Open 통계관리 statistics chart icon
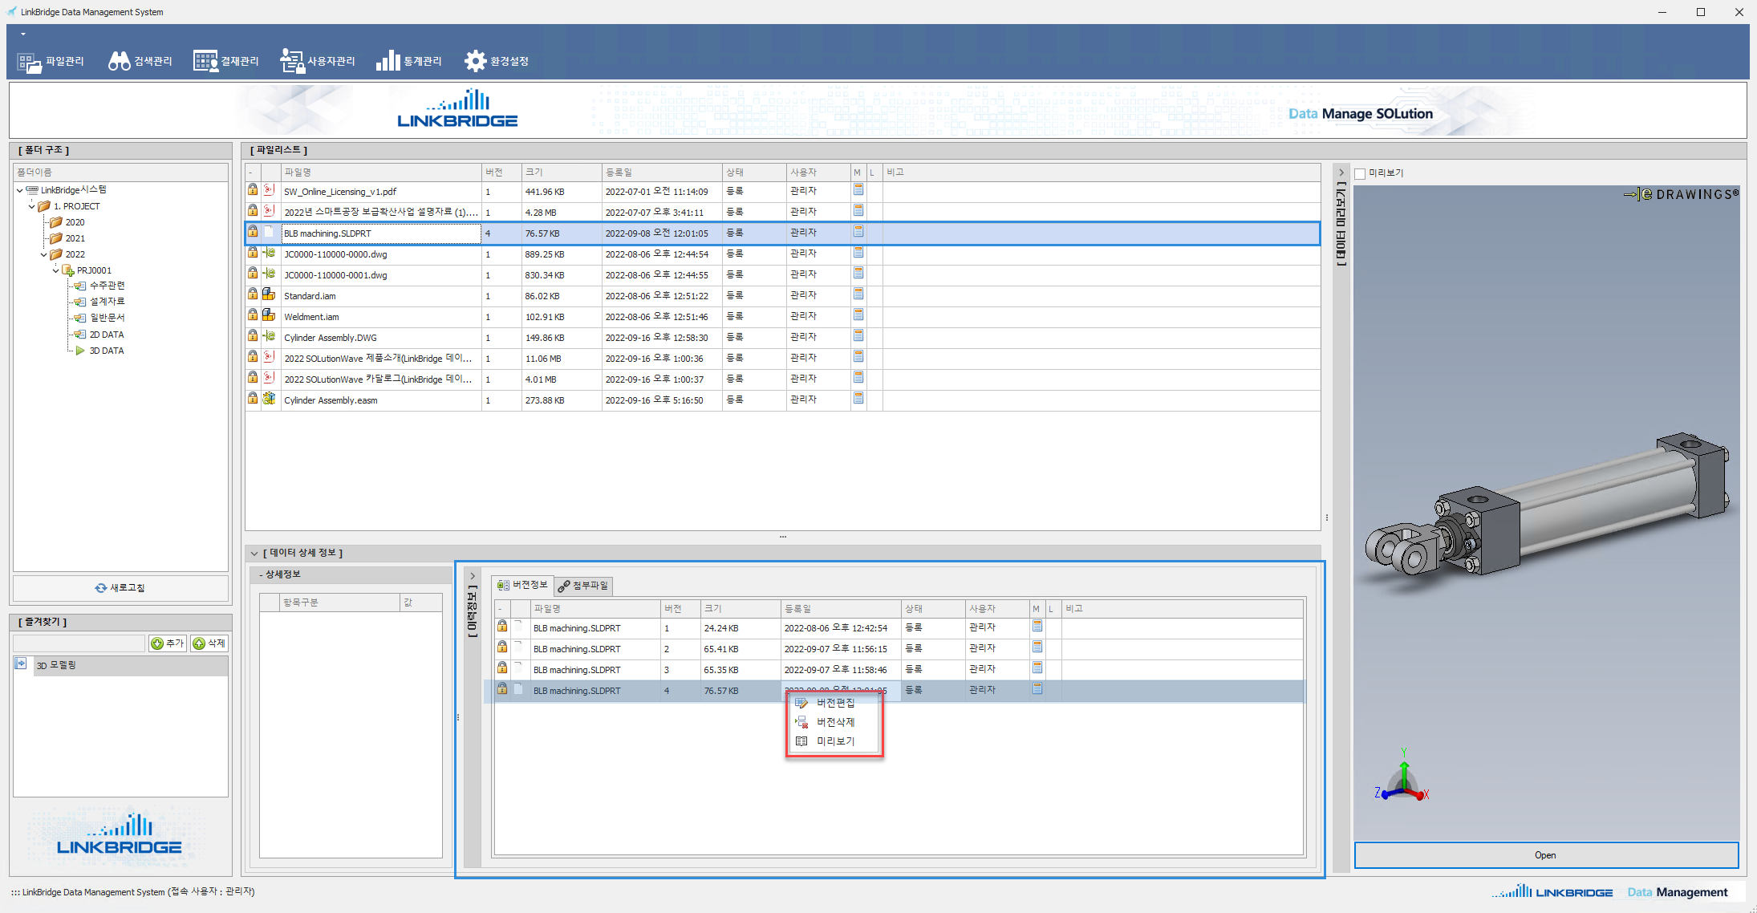The height and width of the screenshot is (913, 1757). 388,62
